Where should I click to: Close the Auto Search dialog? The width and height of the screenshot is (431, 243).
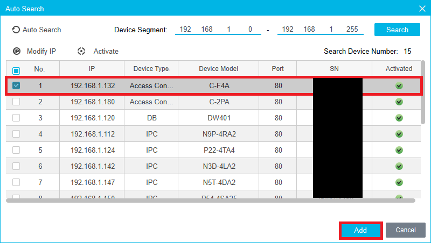[x=422, y=9]
